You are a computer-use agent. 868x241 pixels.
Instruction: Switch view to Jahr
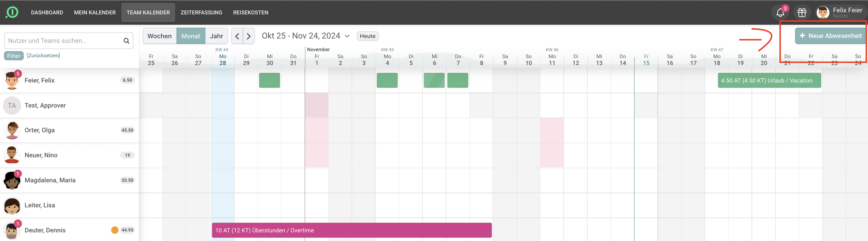coord(216,36)
